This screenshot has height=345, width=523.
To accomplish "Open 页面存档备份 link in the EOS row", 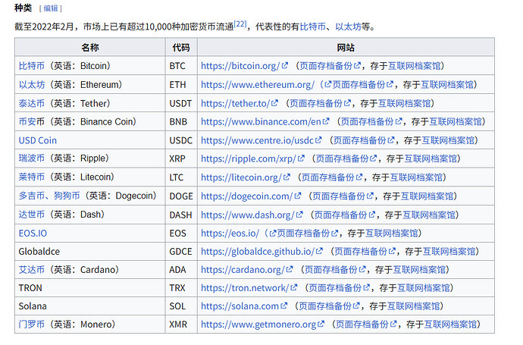I will coord(308,234).
